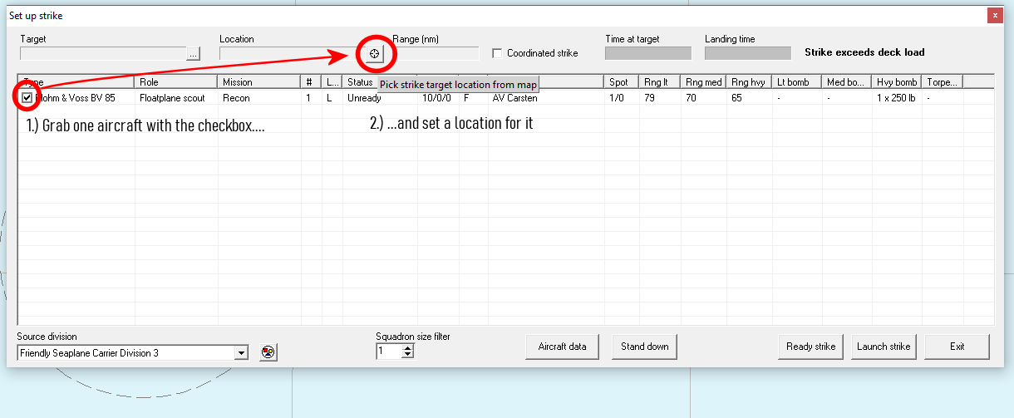The width and height of the screenshot is (1014, 418).
Task: Click the pick strike target location crosshair icon
Action: [374, 54]
